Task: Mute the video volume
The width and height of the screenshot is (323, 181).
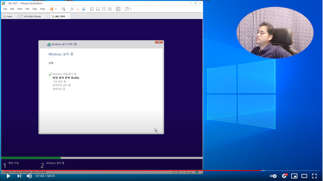Action: 29,176
